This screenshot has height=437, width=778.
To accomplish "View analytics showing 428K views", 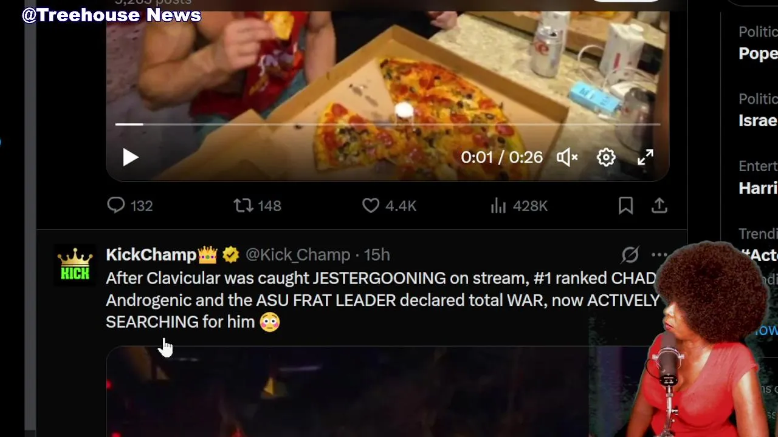I will point(498,206).
